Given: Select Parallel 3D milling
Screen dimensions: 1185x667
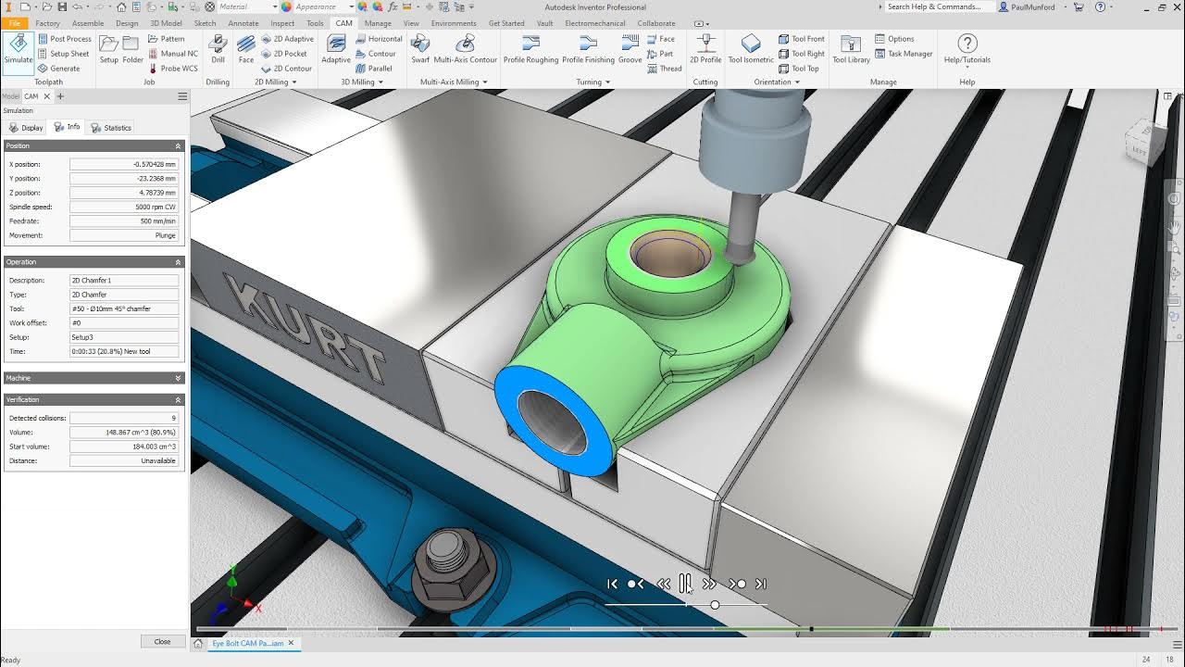Looking at the screenshot, I should (x=374, y=69).
